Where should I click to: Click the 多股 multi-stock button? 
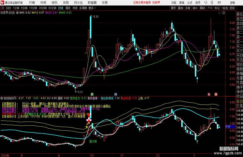point(188,8)
